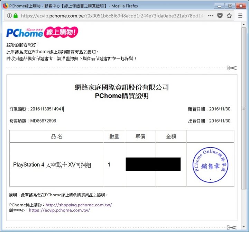Click the order number 20161130514941
Image resolution: width=249 pixels, height=232 pixels.
47,109
